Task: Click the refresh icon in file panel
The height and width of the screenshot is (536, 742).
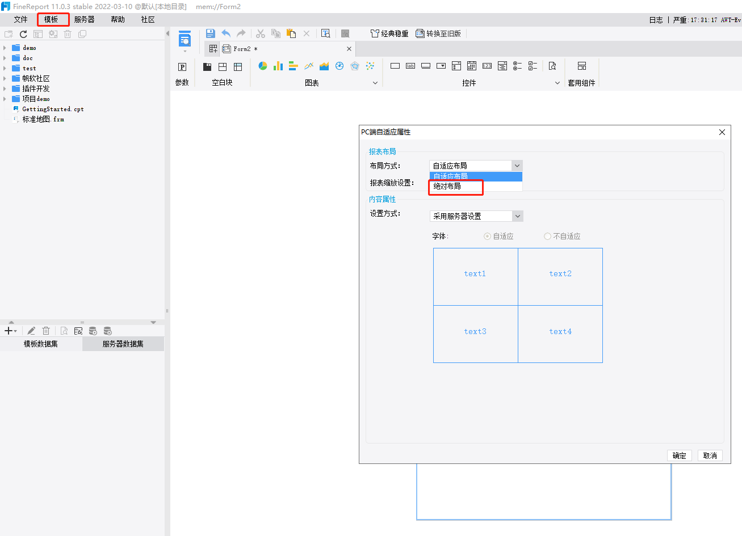Action: coord(23,34)
